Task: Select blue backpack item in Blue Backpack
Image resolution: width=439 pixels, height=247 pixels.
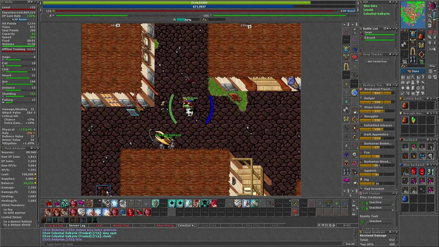Action: (405, 199)
